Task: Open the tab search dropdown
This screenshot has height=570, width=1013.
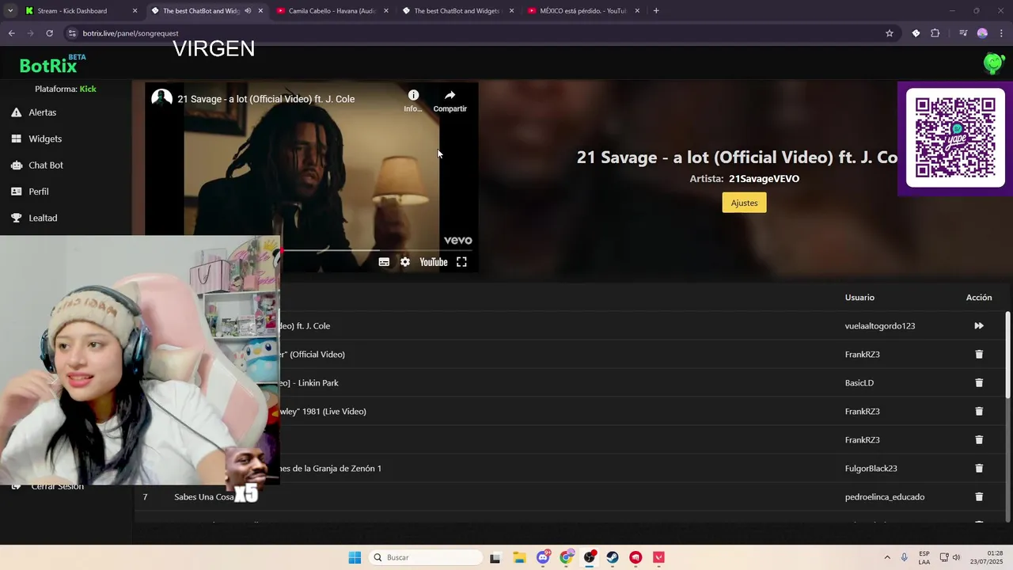Action: [x=9, y=11]
